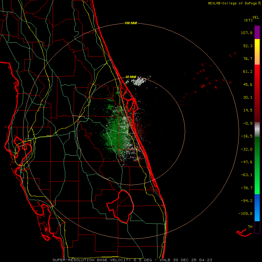Image resolution: width=262 pixels, height=262 pixels.
Task: Select the -32.0 legend value
Action: point(247,149)
